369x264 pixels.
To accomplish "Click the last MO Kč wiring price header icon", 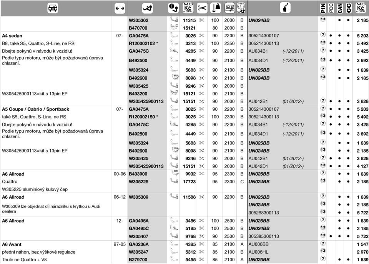I will pyautogui.click(x=361, y=8).
